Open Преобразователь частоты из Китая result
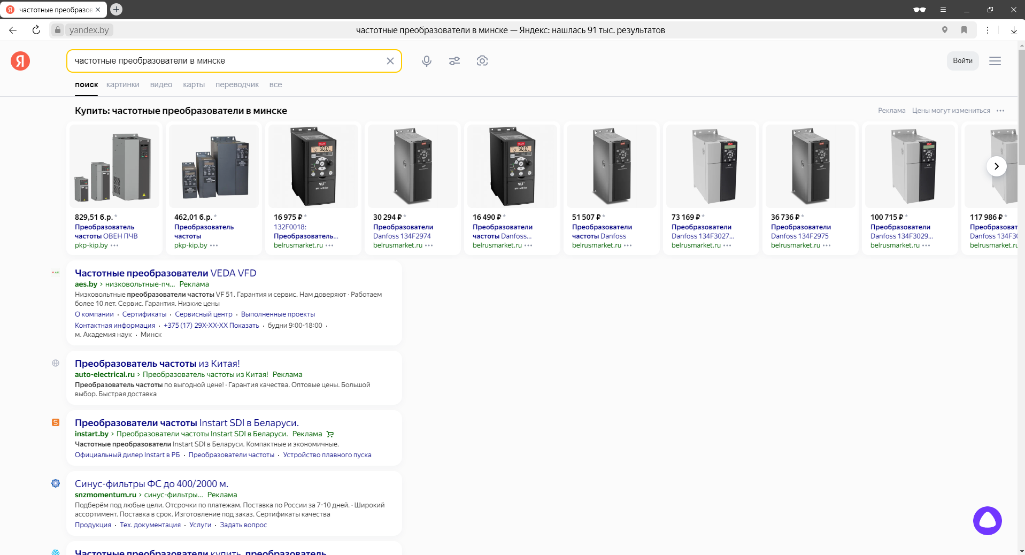 [x=157, y=364]
